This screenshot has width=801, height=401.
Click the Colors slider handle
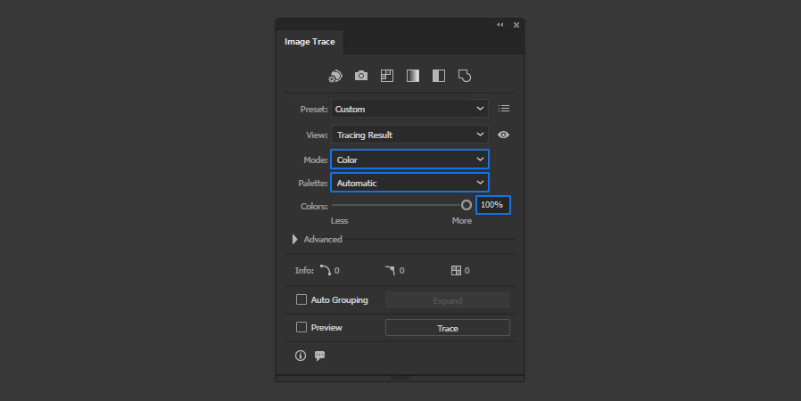(x=466, y=205)
